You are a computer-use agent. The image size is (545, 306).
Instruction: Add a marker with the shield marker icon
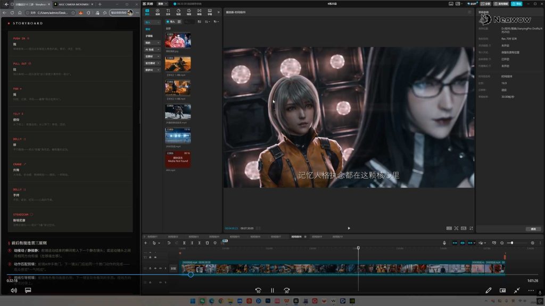215,243
